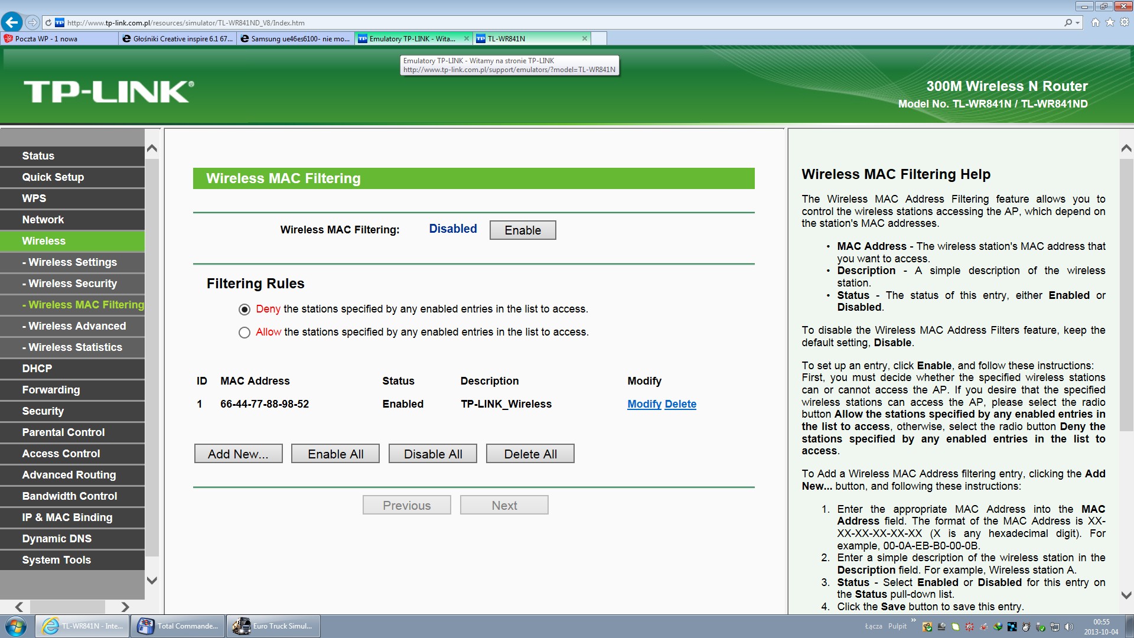Select the Deny stations radio button

[x=245, y=310]
